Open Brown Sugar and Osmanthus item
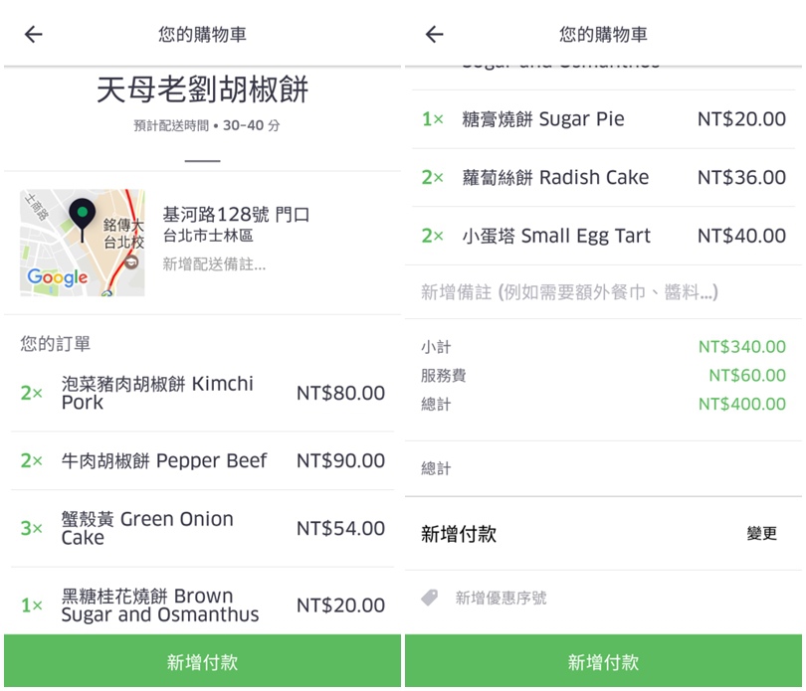Viewport: 806px width, 691px height. [203, 605]
